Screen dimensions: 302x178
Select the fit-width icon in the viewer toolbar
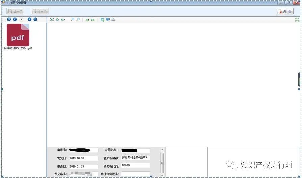pyautogui.click(x=63, y=20)
